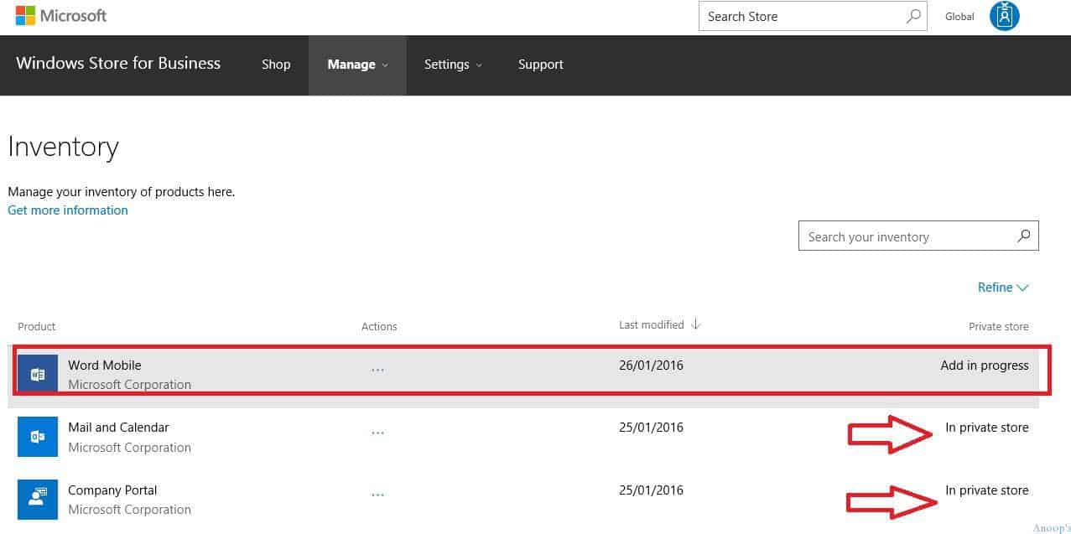Click the Windows Store for Business title

coord(118,64)
